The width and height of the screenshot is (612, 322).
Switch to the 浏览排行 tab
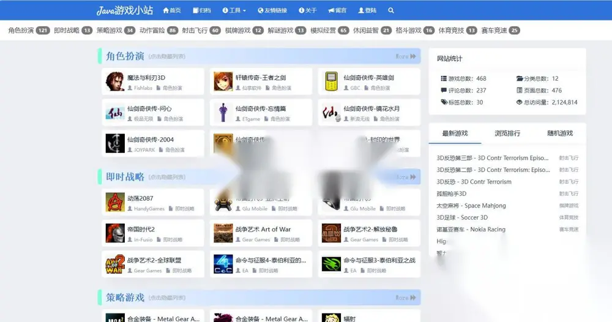[507, 133]
